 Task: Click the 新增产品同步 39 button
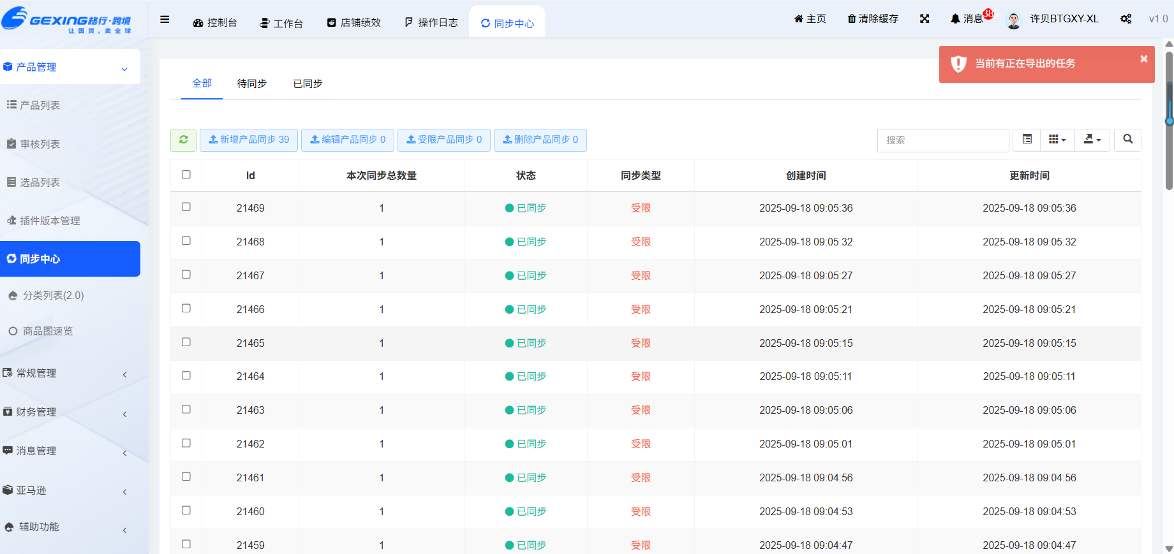(249, 140)
